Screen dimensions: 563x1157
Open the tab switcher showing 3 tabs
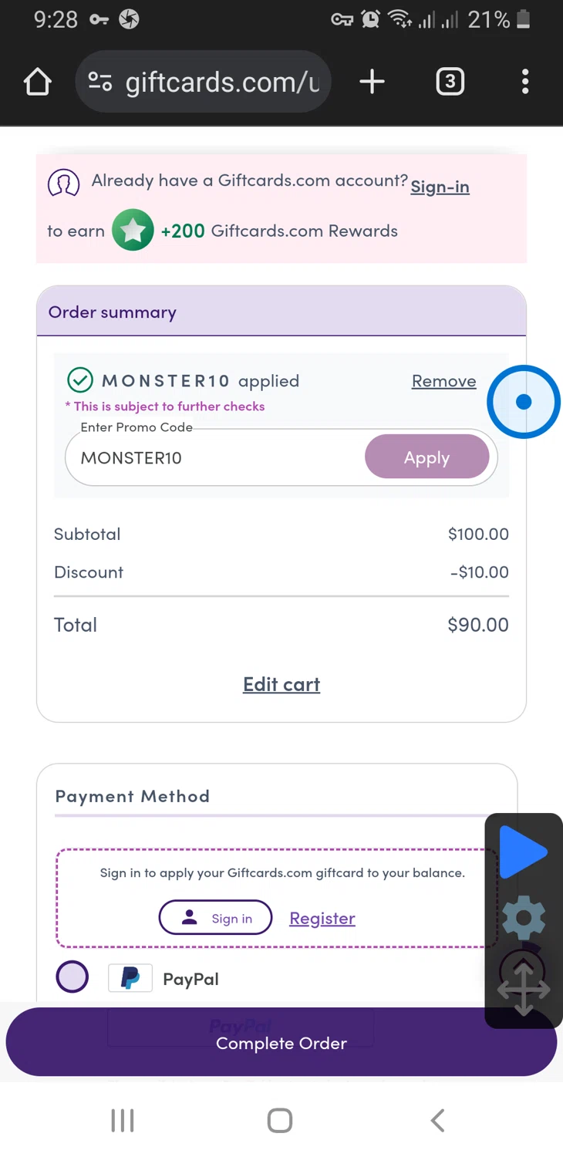450,82
